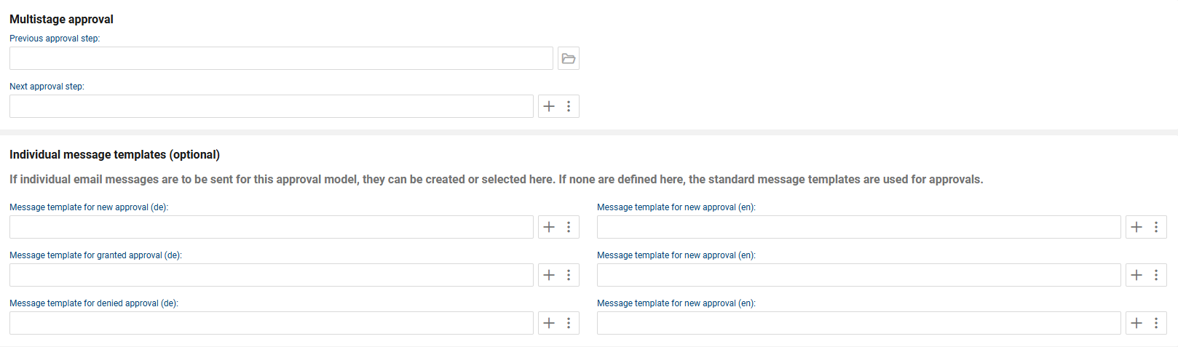Image resolution: width=1178 pixels, height=347 pixels.
Task: Open more options for new approval (de) template
Action: 569,227
